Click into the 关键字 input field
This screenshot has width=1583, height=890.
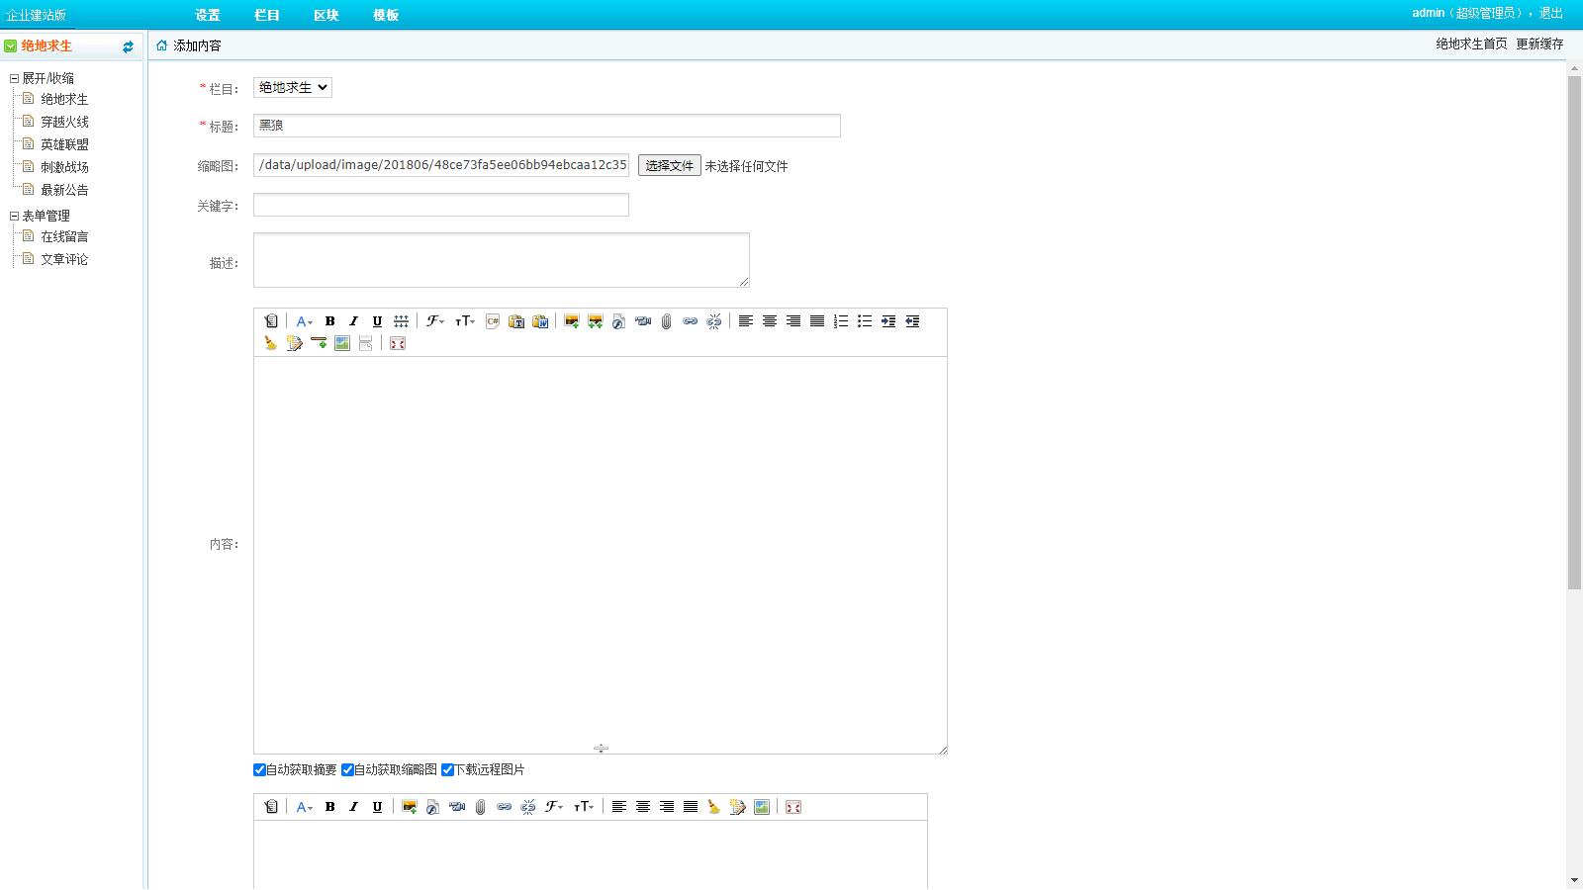click(441, 205)
